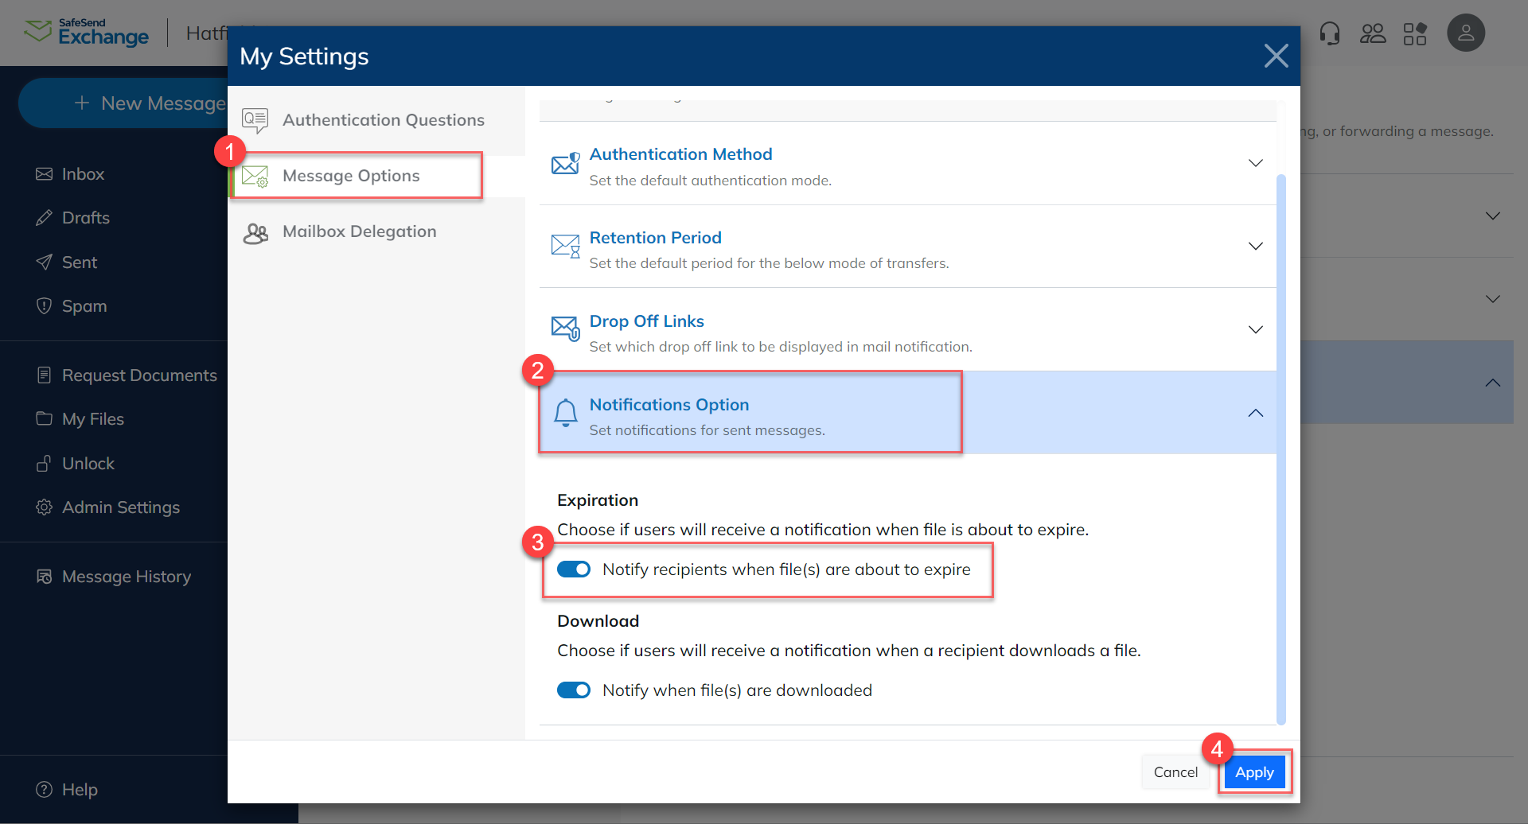The width and height of the screenshot is (1528, 824).
Task: Click the Spam shield icon
Action: pyautogui.click(x=46, y=305)
